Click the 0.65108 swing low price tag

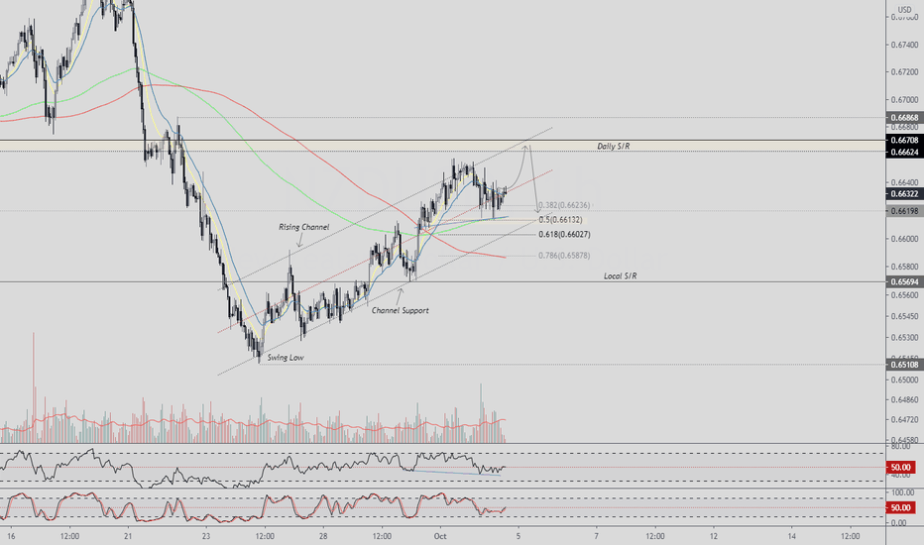904,365
